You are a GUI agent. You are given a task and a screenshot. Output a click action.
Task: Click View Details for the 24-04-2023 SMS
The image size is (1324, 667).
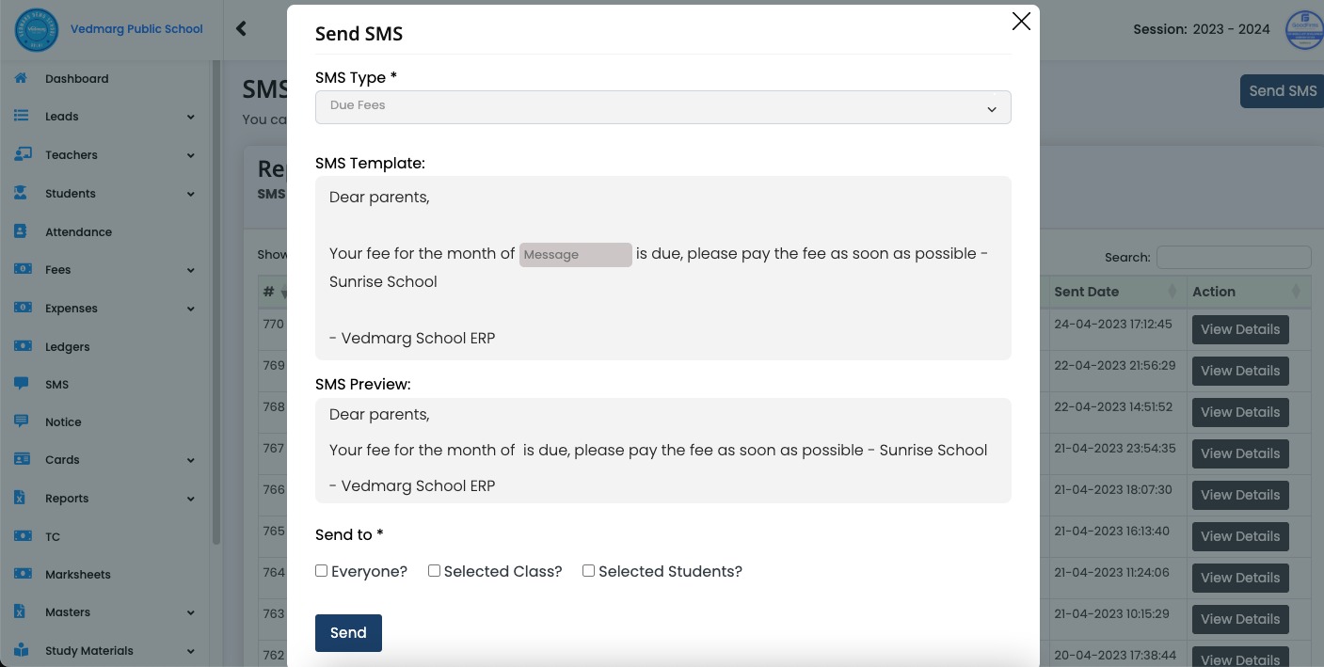coord(1240,329)
